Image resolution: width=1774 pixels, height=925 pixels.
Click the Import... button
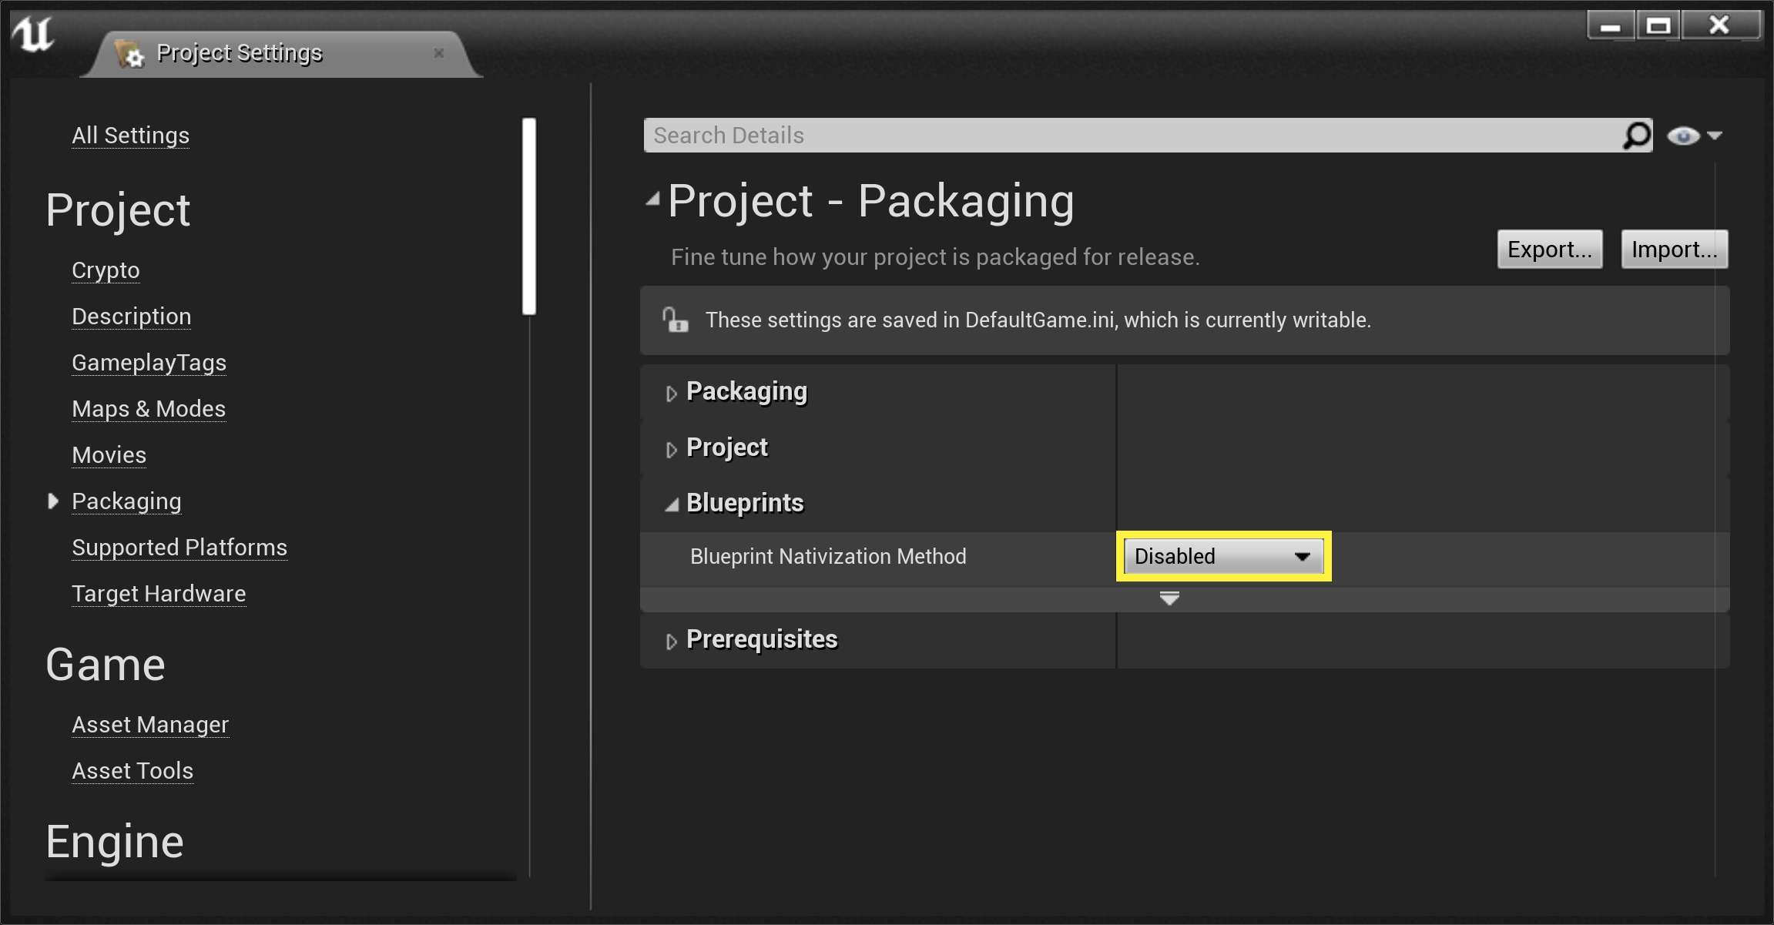(x=1674, y=250)
